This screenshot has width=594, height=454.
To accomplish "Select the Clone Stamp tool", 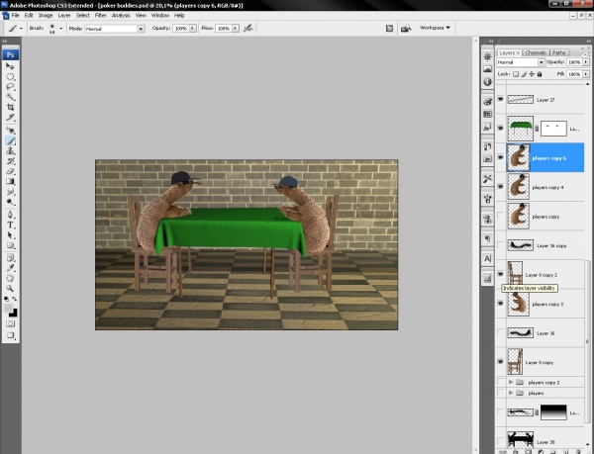I will [x=10, y=151].
